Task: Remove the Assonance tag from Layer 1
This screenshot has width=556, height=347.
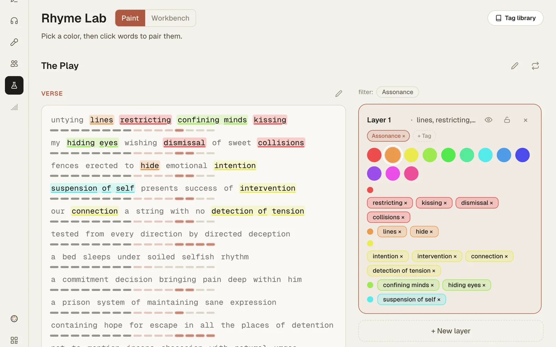Action: tap(403, 136)
